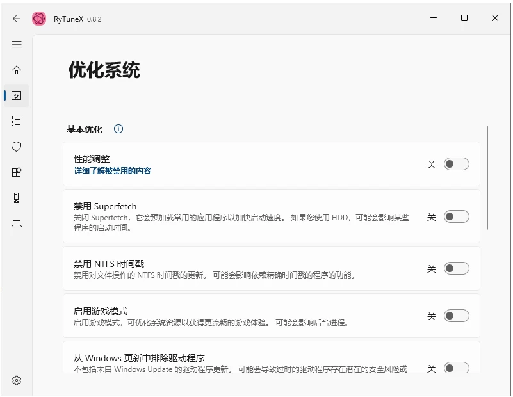Click the features puzzle-piece icon in the sidebar
Image resolution: width=513 pixels, height=397 pixels.
point(17,172)
